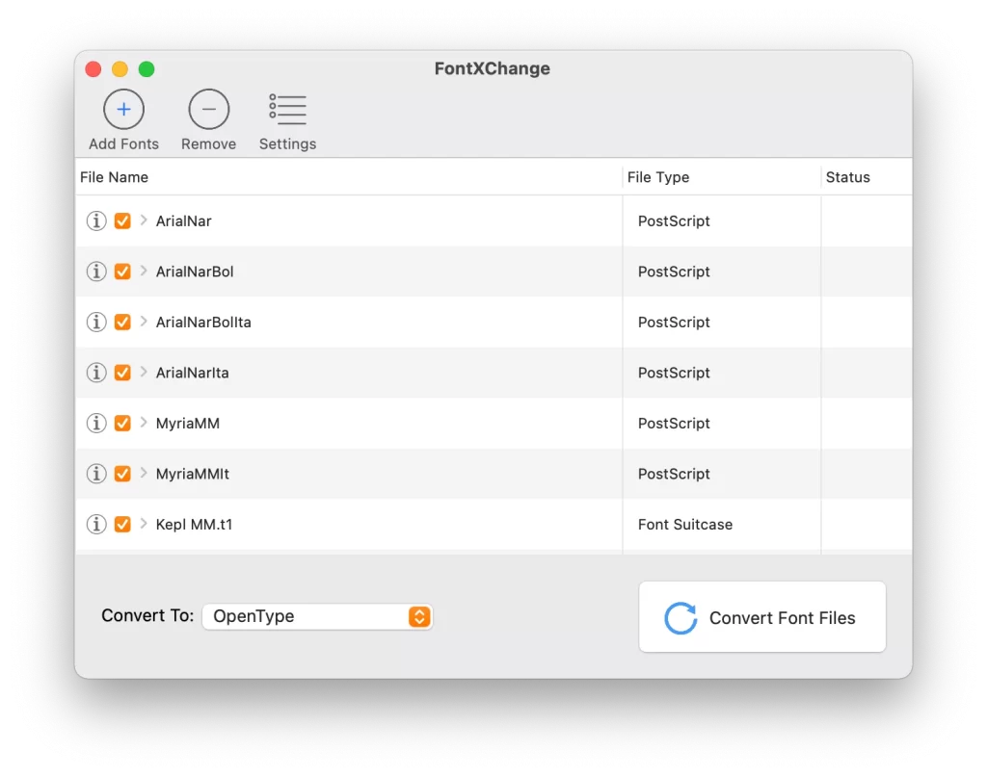The height and width of the screenshot is (777, 987).
Task: Expand the chevron beside MyriaMM
Action: pos(144,423)
